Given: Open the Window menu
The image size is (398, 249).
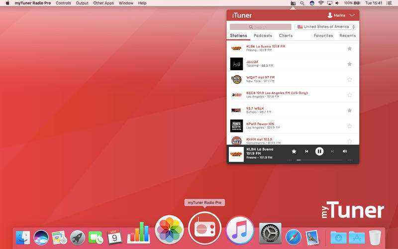Looking at the screenshot, I should tap(126, 3).
